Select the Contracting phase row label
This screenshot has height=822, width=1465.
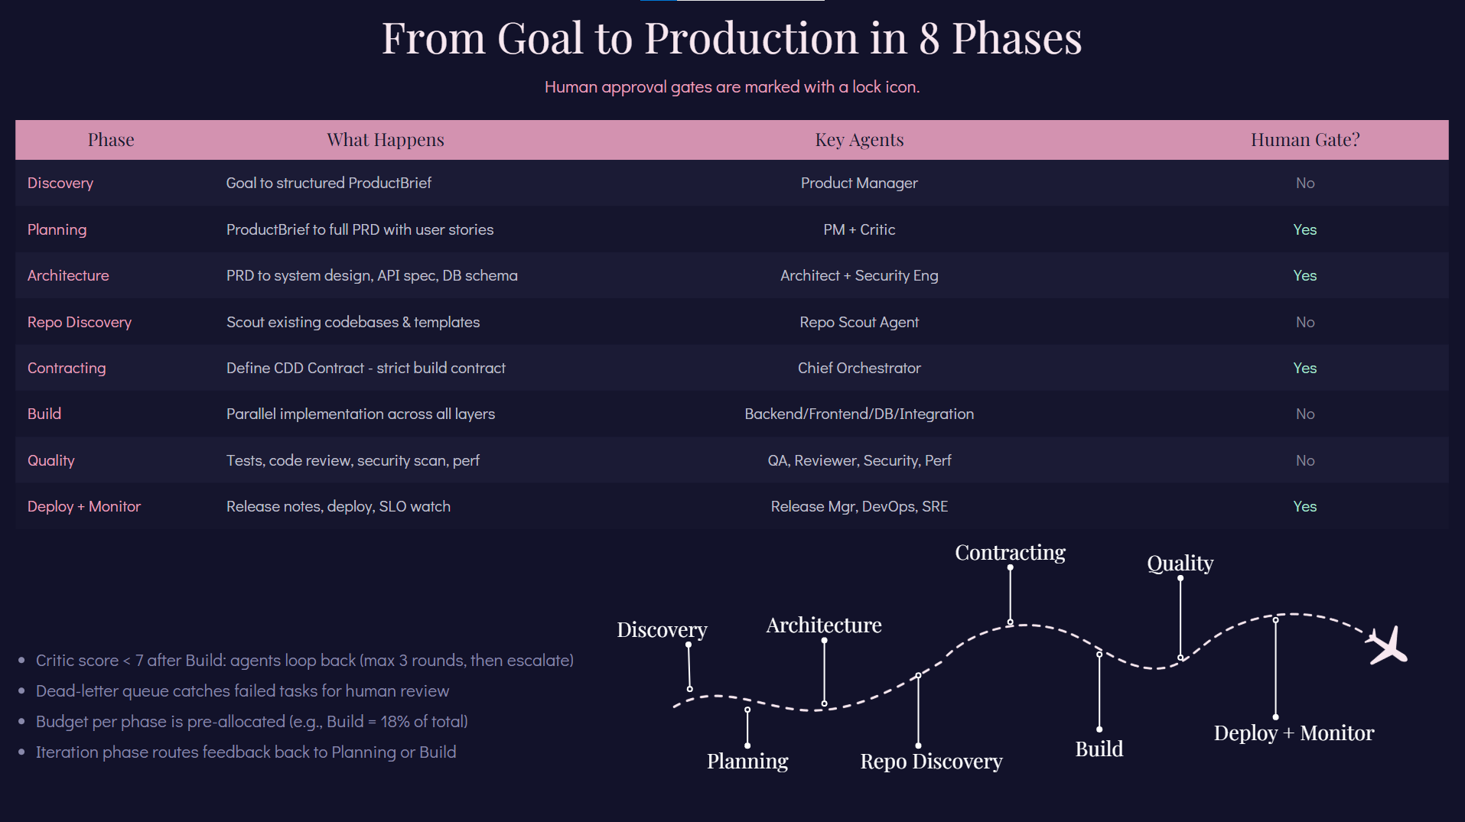click(67, 368)
